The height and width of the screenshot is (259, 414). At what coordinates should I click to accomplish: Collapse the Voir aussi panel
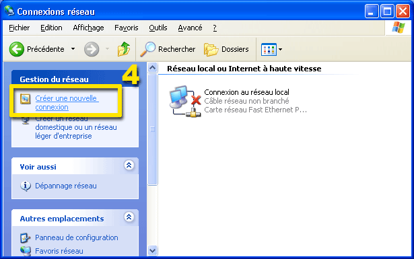pos(129,165)
